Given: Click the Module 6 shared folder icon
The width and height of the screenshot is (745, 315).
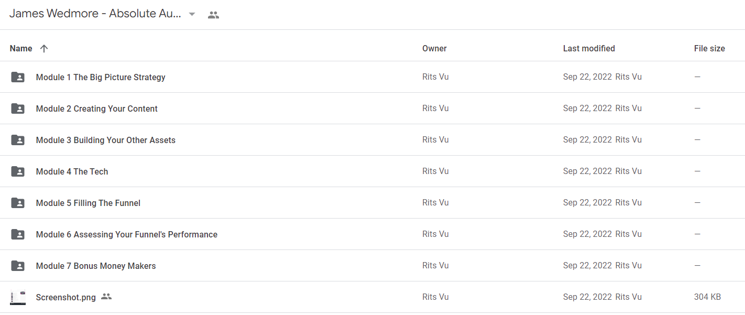Looking at the screenshot, I should [x=18, y=234].
